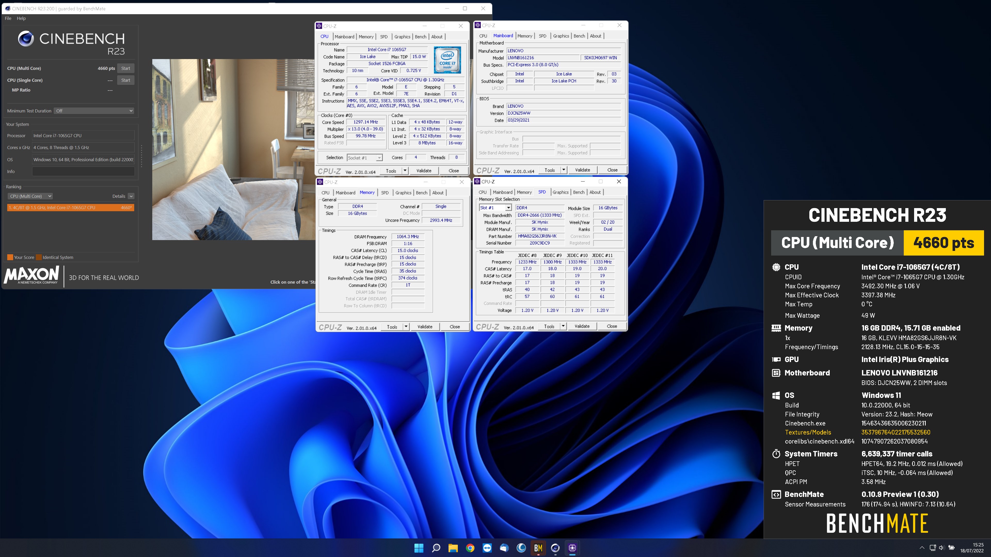The image size is (991, 557).
Task: Start the CPU (Single Core) test
Action: pos(125,80)
